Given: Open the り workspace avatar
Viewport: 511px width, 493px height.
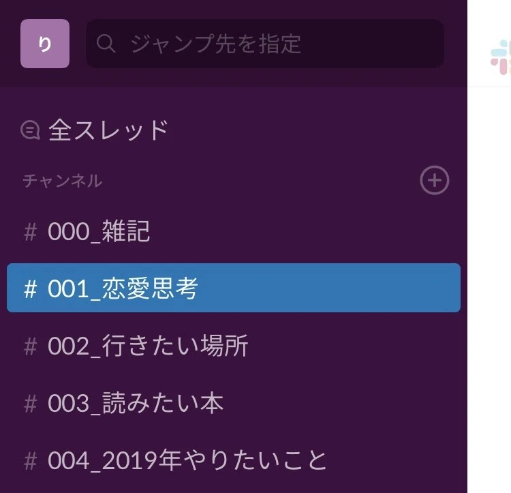Looking at the screenshot, I should (x=45, y=44).
